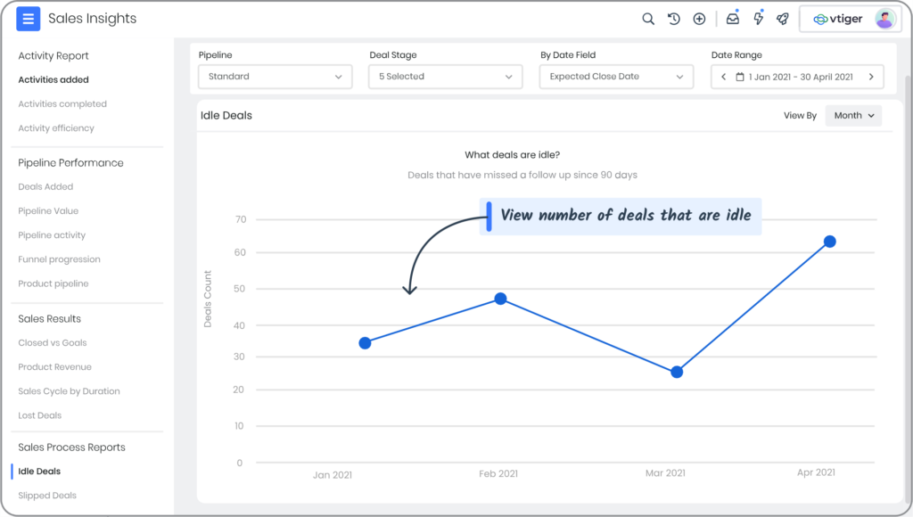Go to previous date range arrow
This screenshot has width=913, height=517.
click(x=724, y=77)
